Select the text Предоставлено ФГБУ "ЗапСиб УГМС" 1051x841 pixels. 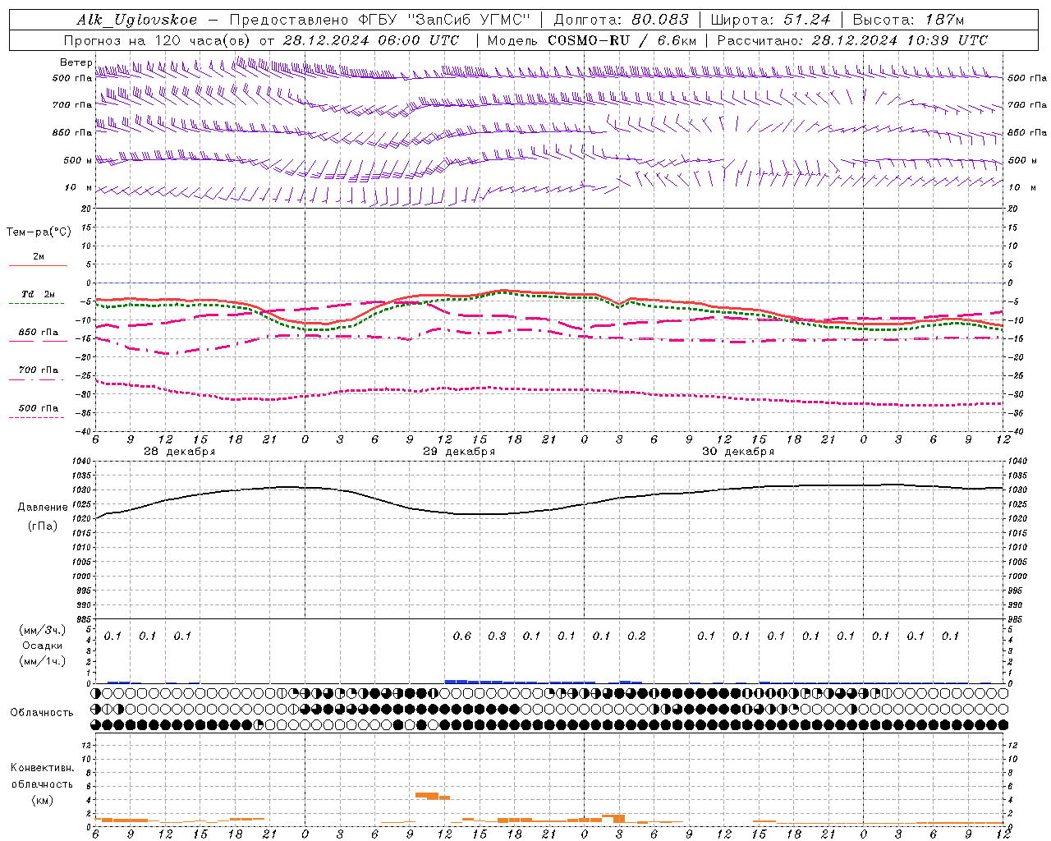[x=380, y=20]
